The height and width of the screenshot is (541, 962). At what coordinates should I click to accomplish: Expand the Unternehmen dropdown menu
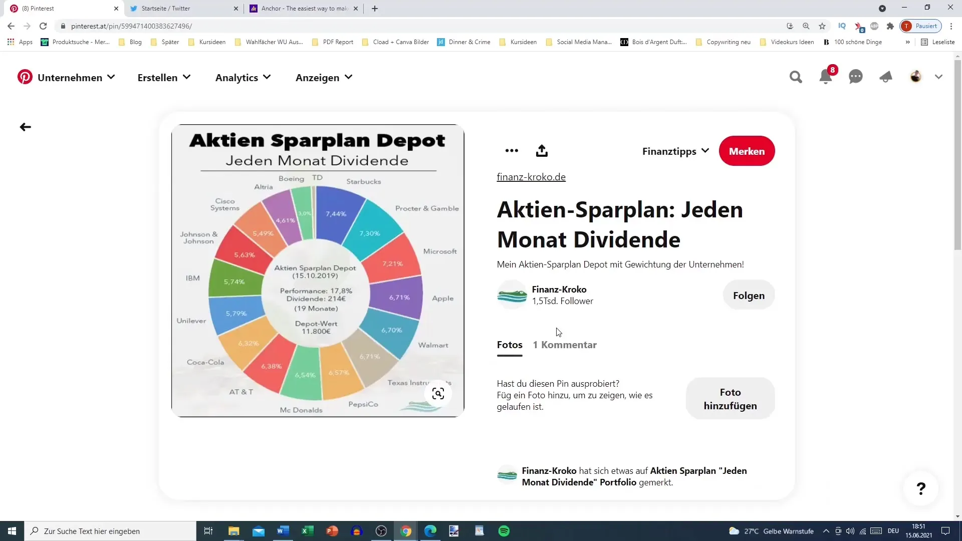coord(76,78)
